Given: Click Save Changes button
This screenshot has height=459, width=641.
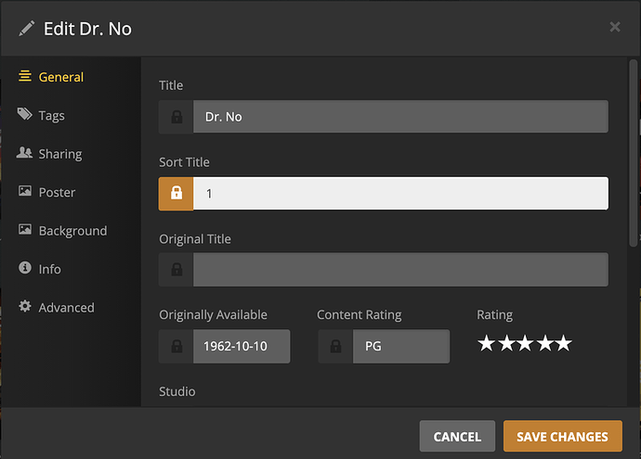Looking at the screenshot, I should click(563, 436).
